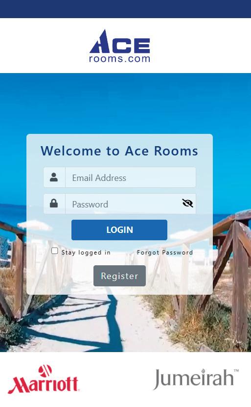The height and width of the screenshot is (407, 251).
Task: Click the Jumeirah trademark TM symbol
Action: (x=236, y=371)
